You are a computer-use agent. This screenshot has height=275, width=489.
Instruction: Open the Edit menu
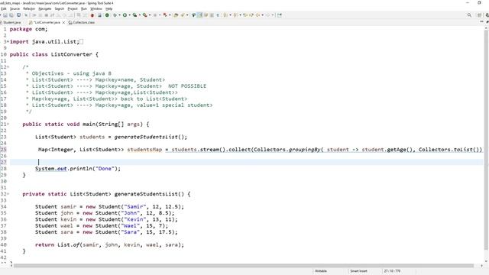click(3, 8)
